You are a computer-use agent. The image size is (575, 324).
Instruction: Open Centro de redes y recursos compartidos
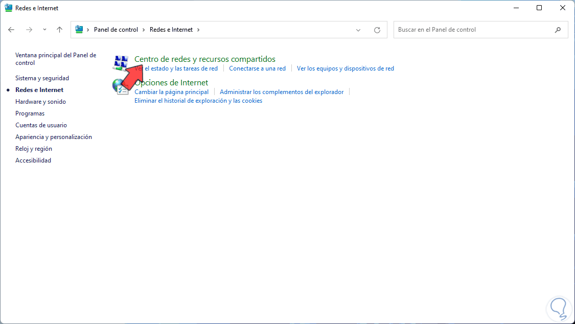coord(205,59)
